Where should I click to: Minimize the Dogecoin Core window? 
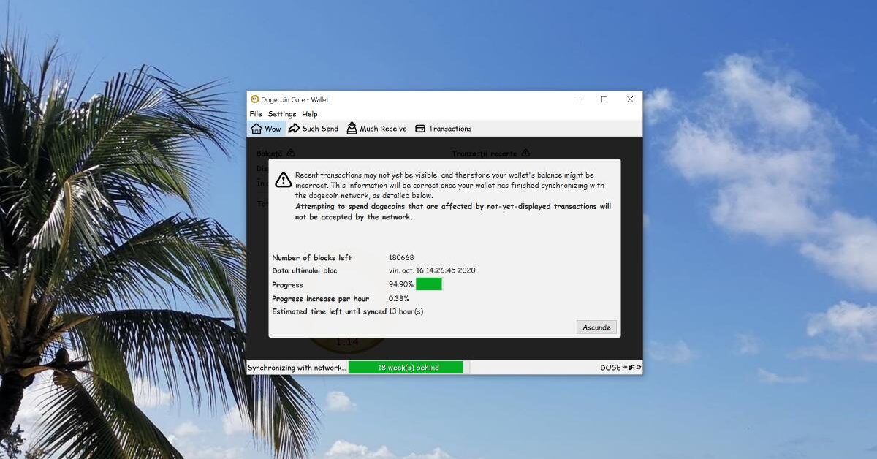pyautogui.click(x=579, y=99)
